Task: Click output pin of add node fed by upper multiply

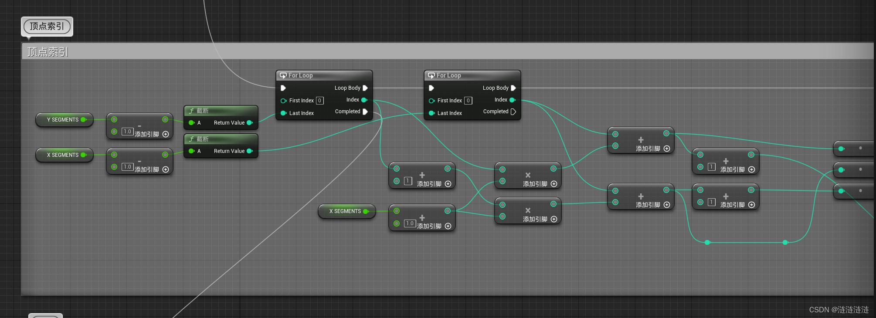Action: pos(666,133)
